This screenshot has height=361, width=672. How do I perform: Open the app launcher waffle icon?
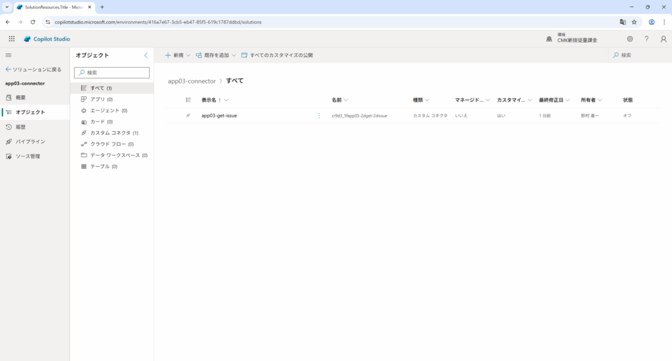pos(11,39)
